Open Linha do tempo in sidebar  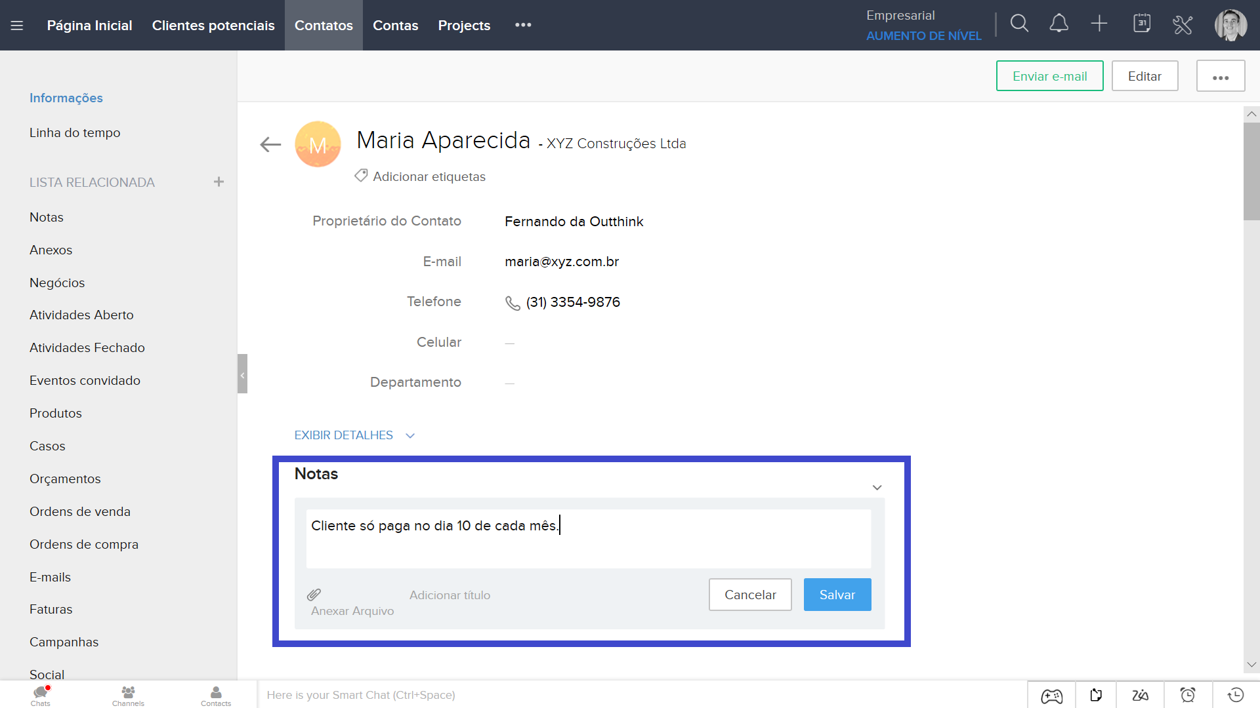[75, 132]
